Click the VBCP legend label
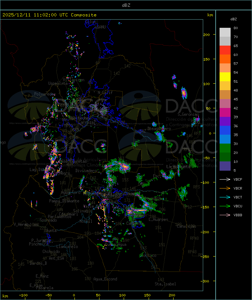252x300 pixels. [x=238, y=179]
